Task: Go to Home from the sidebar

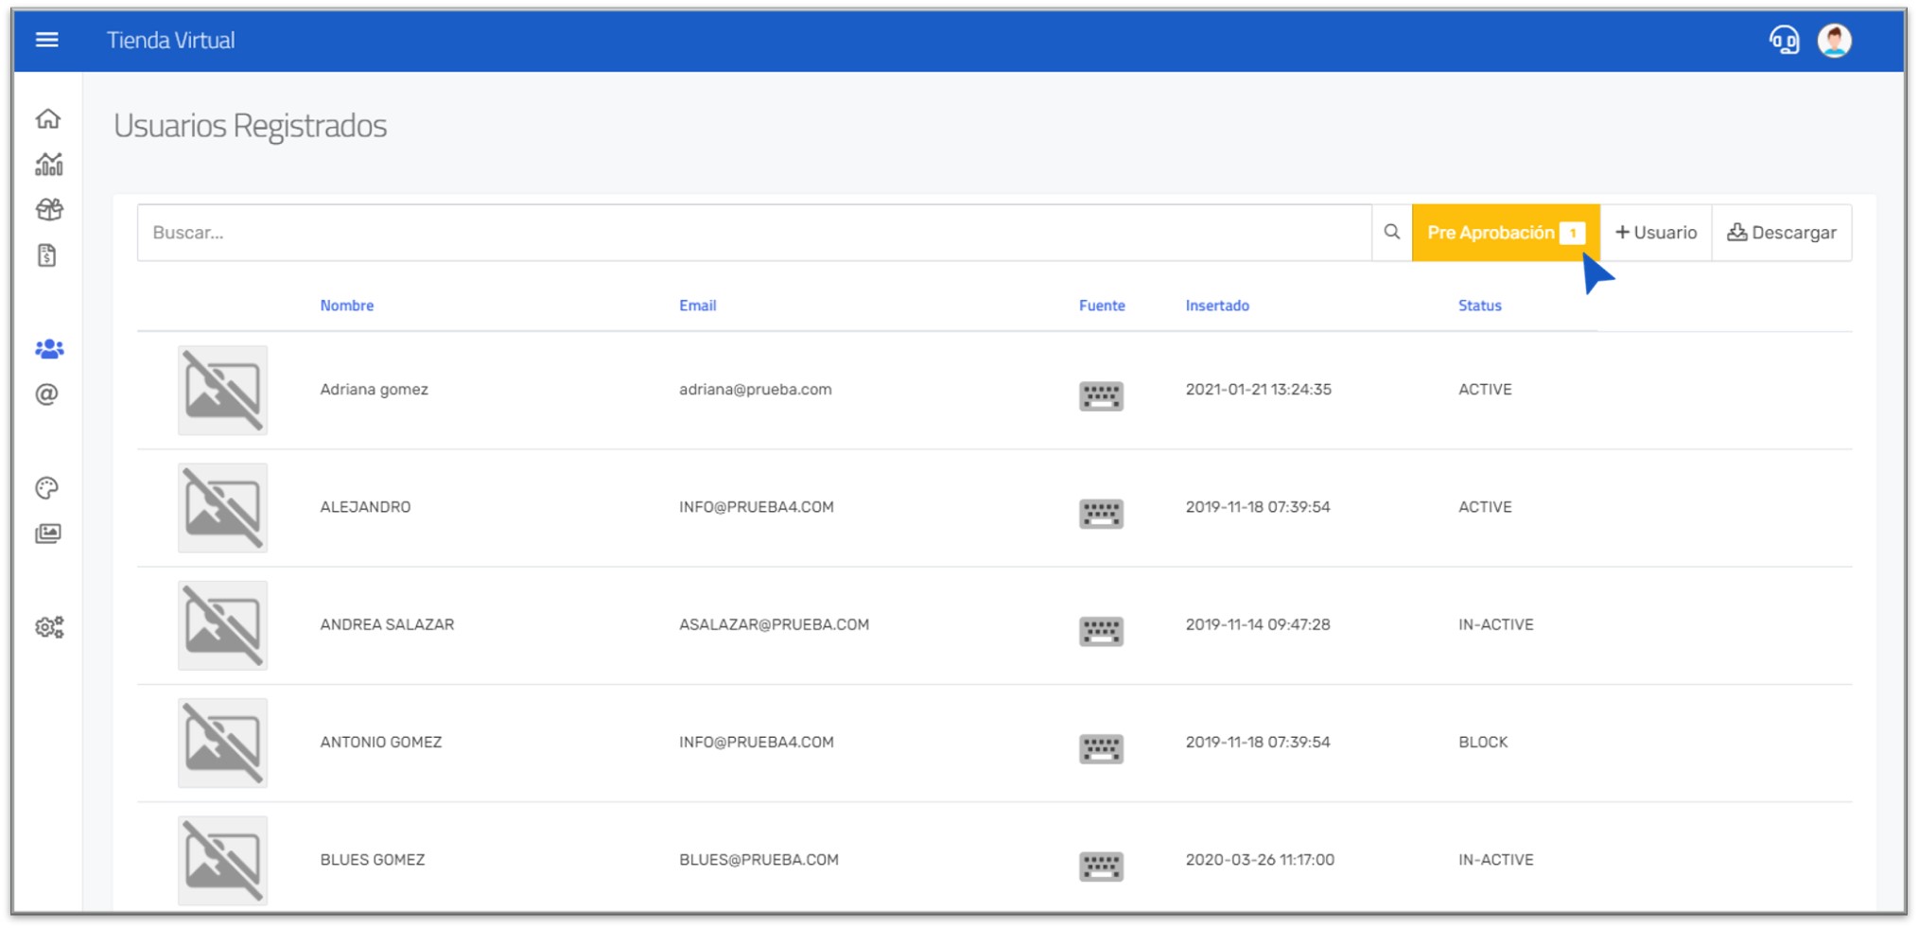Action: pos(48,118)
